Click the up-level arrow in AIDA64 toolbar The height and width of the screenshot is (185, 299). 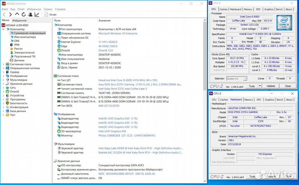click(17, 14)
